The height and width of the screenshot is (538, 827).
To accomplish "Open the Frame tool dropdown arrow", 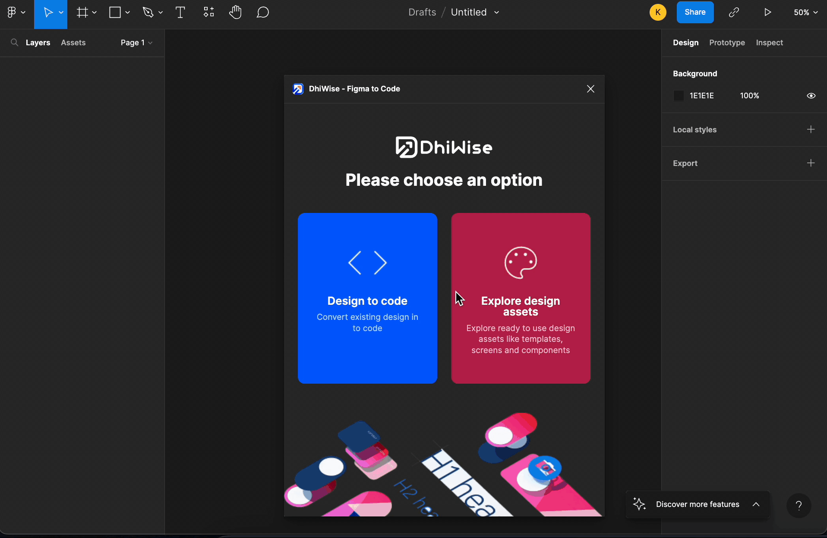I will 95,13.
